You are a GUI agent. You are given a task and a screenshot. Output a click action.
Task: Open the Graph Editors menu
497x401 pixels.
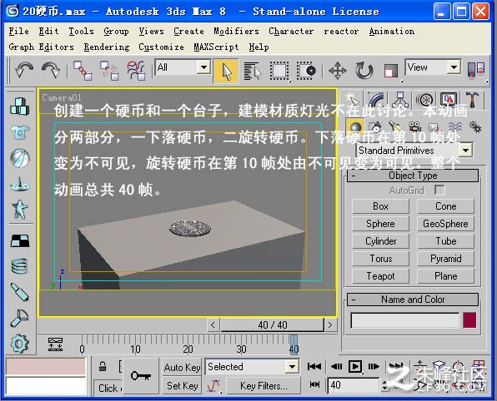[41, 47]
